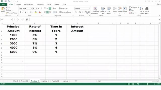
Task: Open Format as Table gallery
Action: point(103,10)
